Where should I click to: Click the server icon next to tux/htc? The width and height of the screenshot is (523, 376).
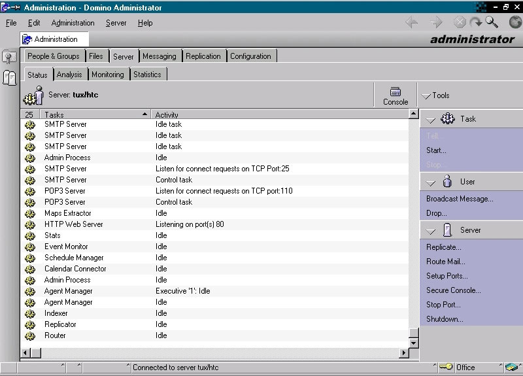point(33,95)
